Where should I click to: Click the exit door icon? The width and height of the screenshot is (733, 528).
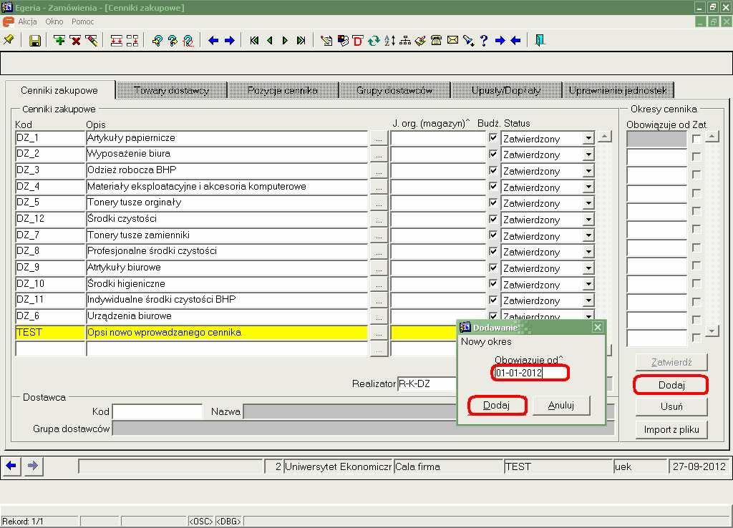(x=540, y=40)
